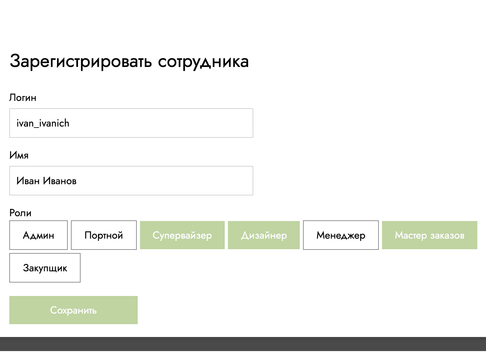Focus the Имя field with Иван Иванов
This screenshot has width=486, height=361.
[x=131, y=181]
